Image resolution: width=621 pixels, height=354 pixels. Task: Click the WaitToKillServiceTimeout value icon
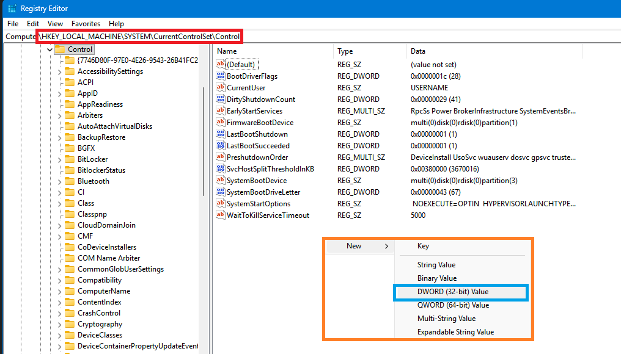click(221, 215)
